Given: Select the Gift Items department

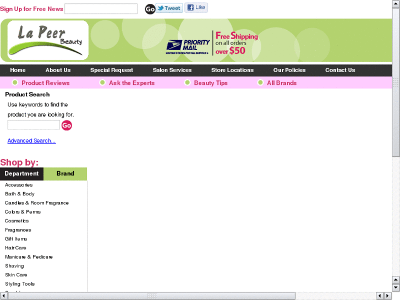Looking at the screenshot, I should (x=16, y=239).
